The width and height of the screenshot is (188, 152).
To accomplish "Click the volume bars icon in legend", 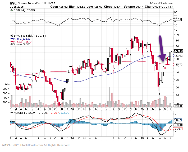I will (12, 44).
